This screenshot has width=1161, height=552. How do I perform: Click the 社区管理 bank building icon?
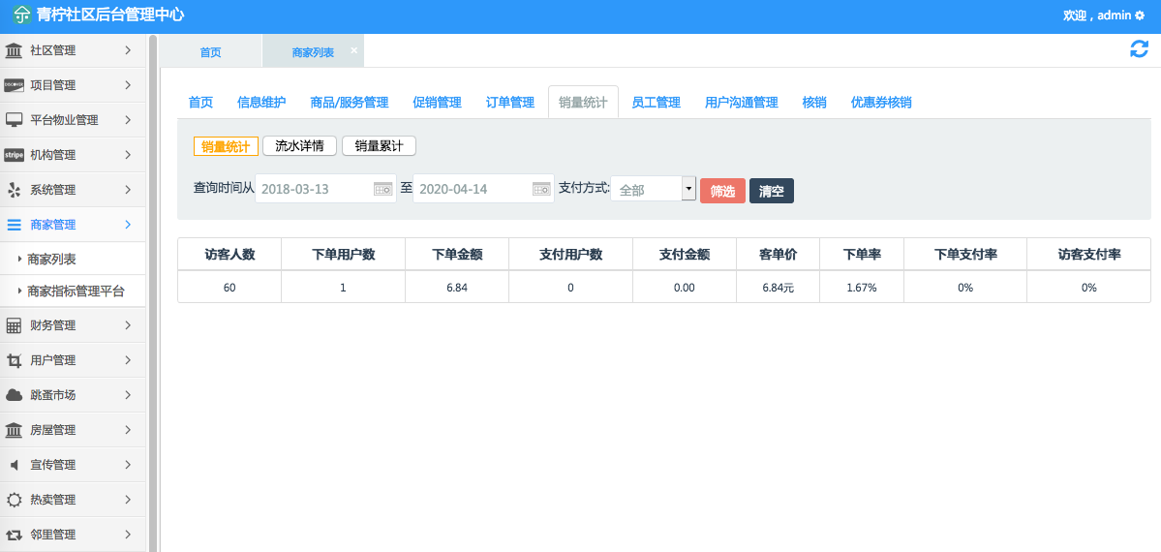point(14,50)
